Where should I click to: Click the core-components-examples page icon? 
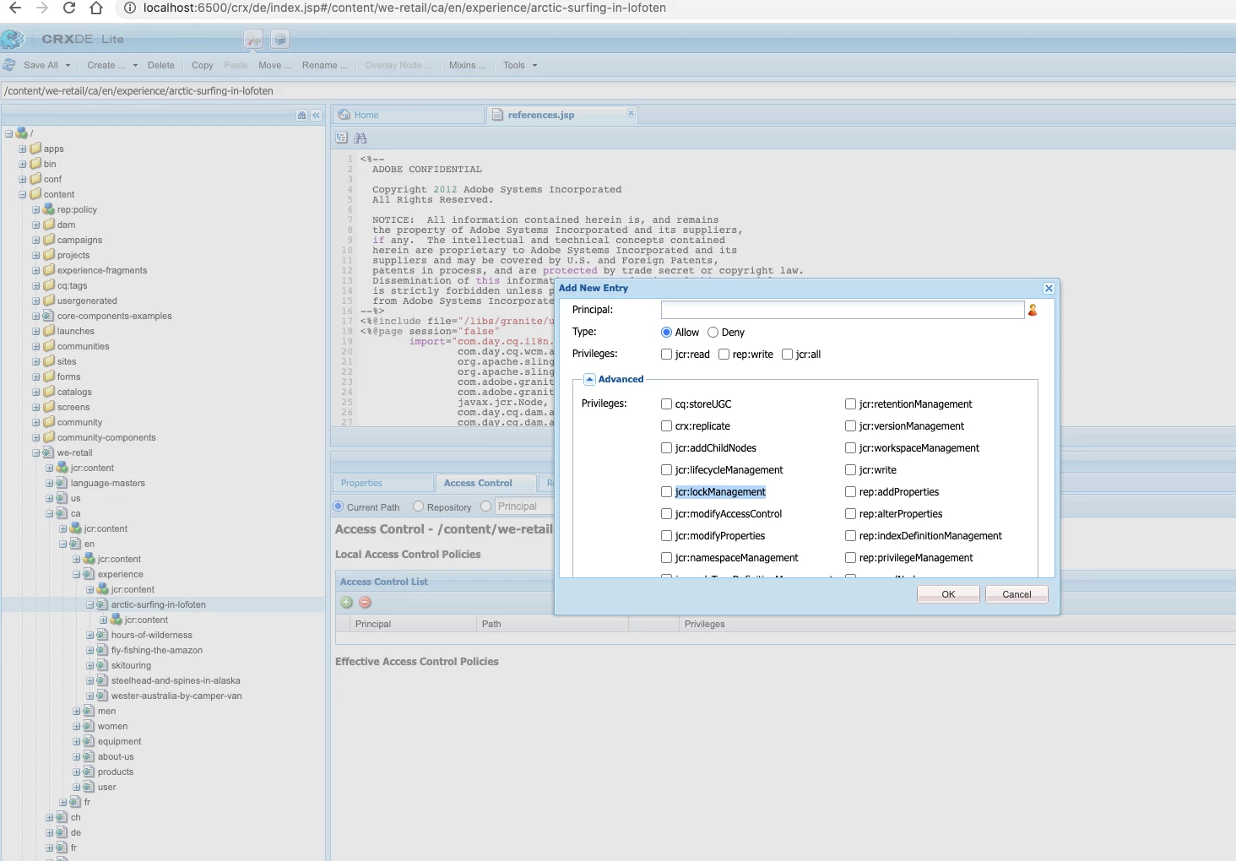point(49,316)
